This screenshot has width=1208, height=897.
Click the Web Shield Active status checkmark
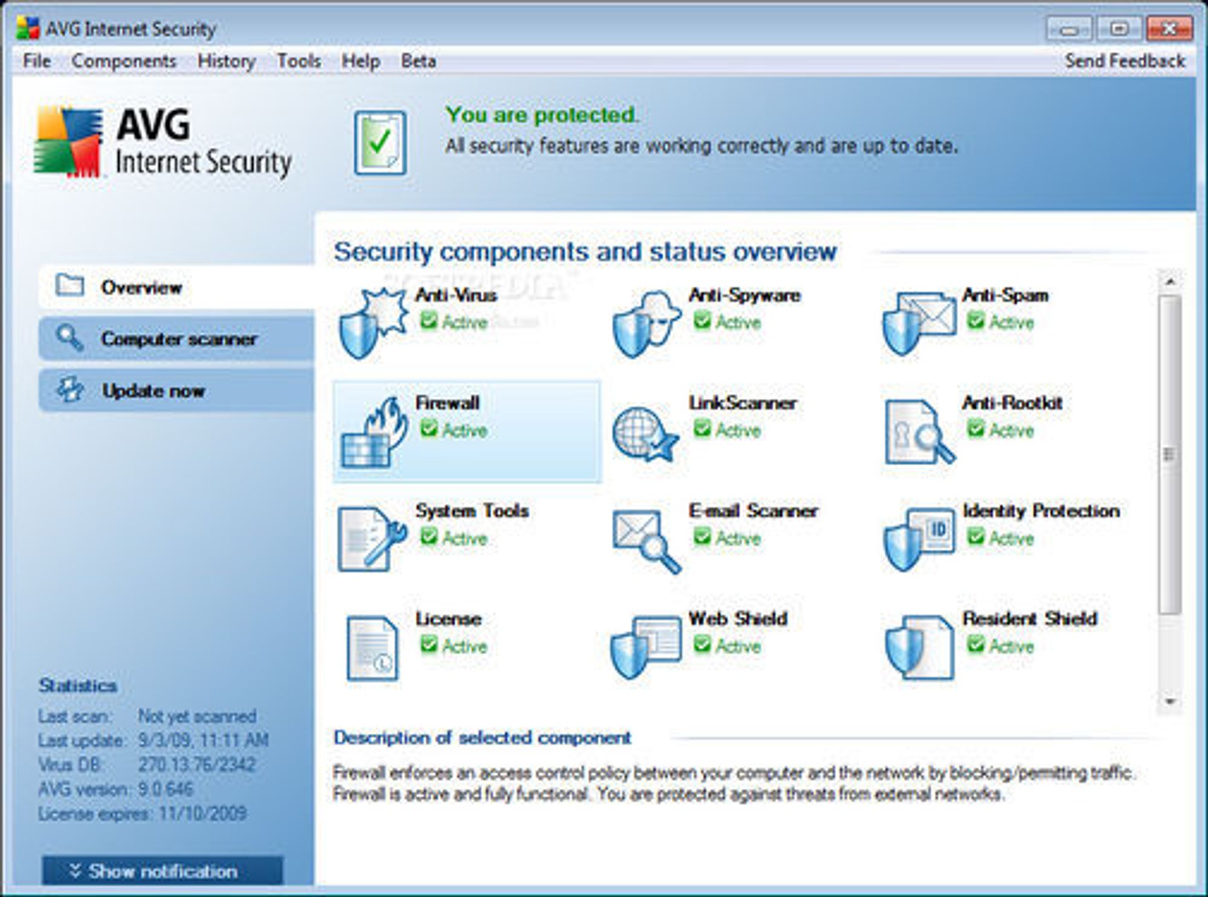pos(702,645)
